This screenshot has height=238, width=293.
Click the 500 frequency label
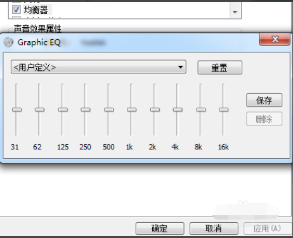[x=108, y=147]
